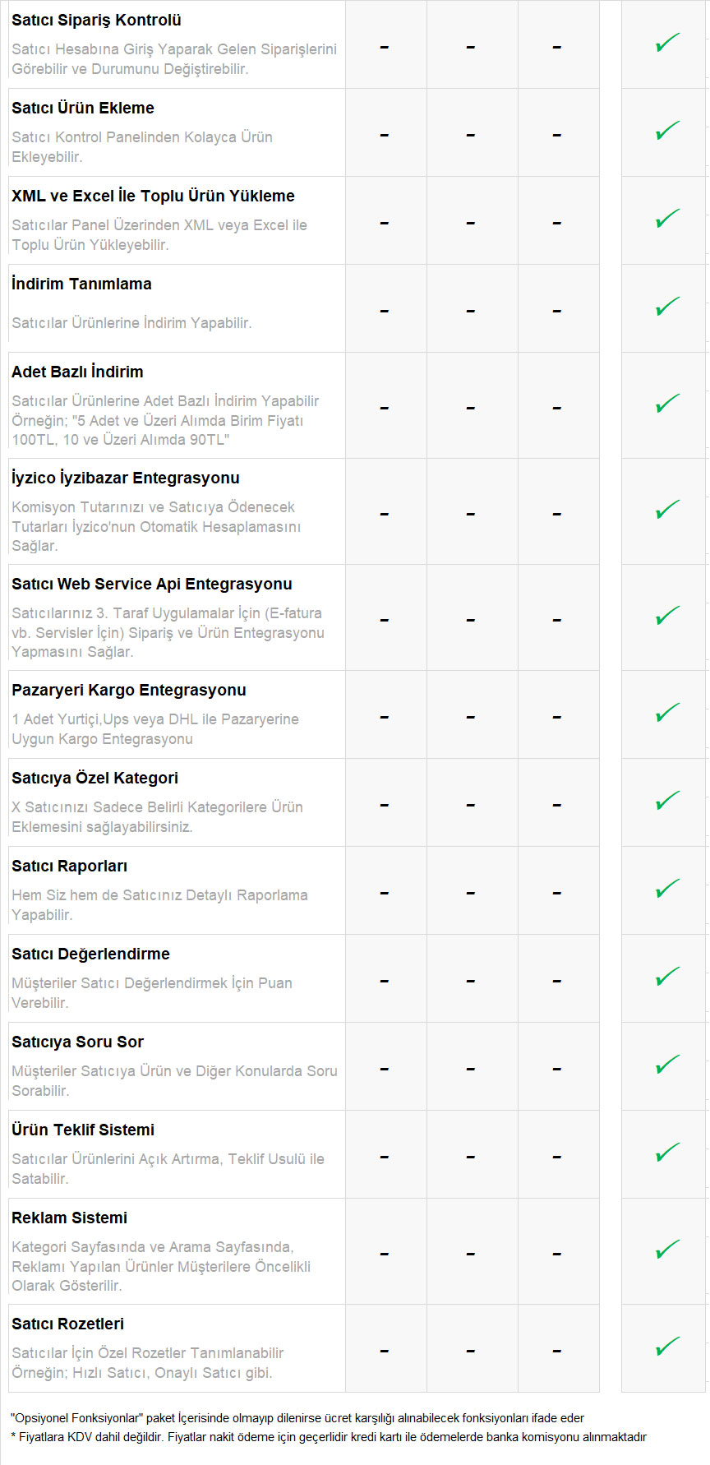Click the İyzico İyzibazar Entegrasyonu green checkmark
710x1465 pixels.
[x=667, y=510]
